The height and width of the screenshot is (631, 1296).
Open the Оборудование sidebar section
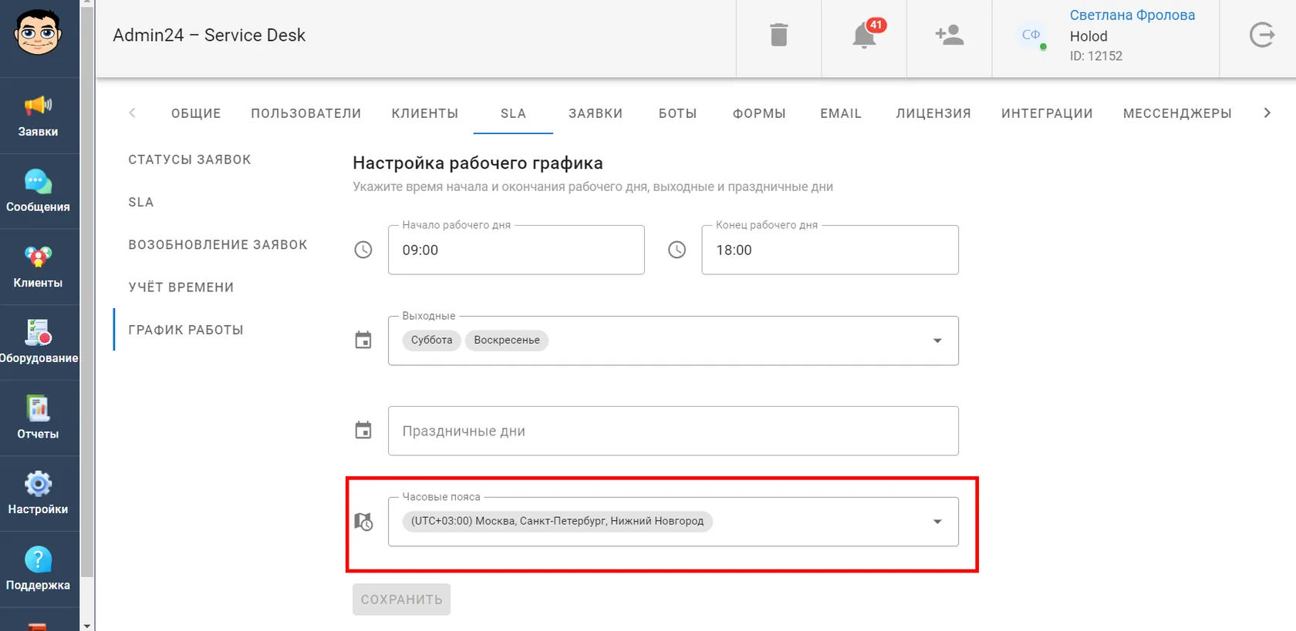(38, 342)
